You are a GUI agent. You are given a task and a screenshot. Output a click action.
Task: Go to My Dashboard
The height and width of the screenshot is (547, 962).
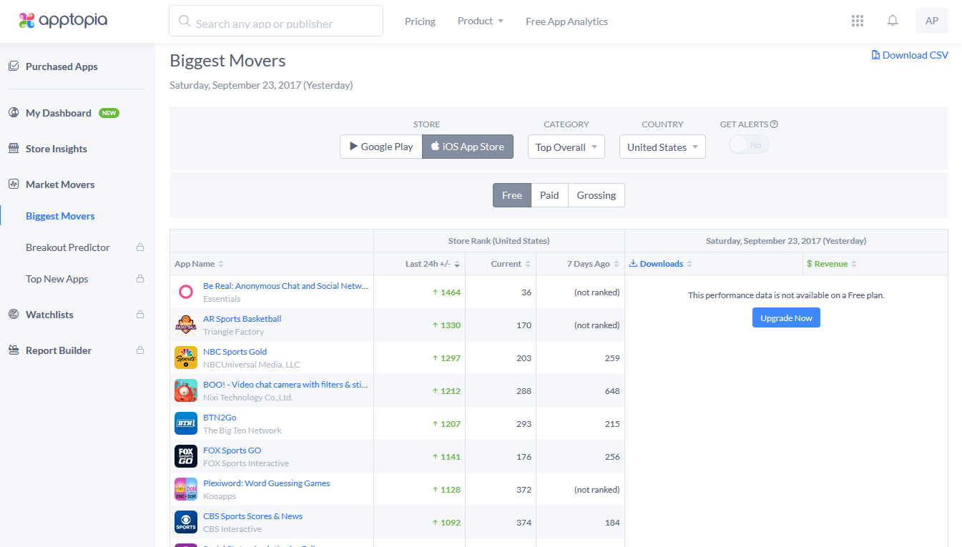point(58,113)
